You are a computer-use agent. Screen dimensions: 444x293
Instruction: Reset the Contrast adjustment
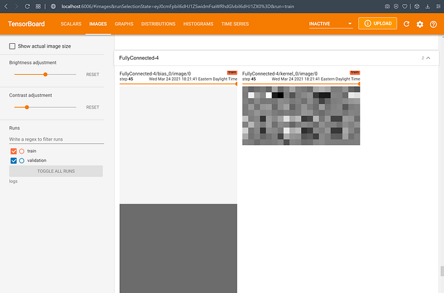[93, 107]
